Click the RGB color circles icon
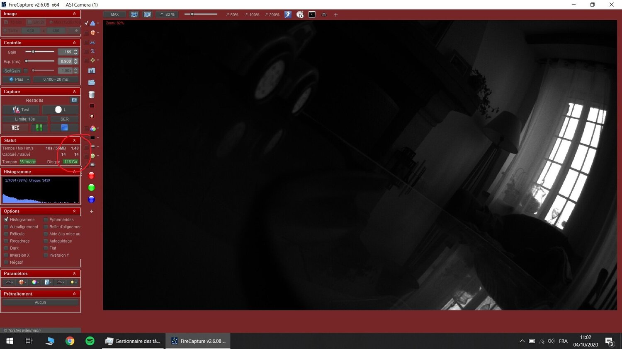 tap(92, 128)
